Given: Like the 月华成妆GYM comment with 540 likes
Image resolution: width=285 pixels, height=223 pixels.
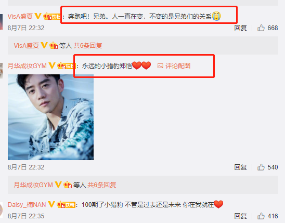Looking at the screenshot, I should (261, 167).
